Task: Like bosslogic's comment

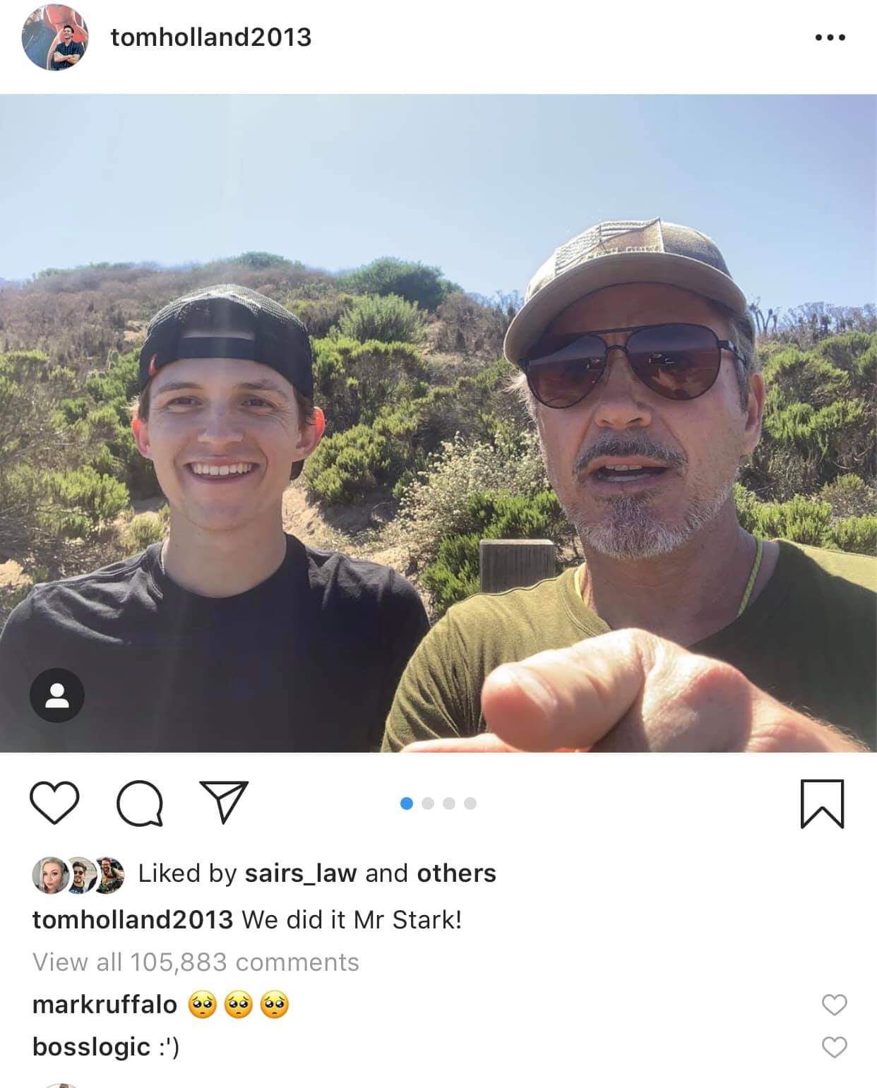Action: point(835,1047)
